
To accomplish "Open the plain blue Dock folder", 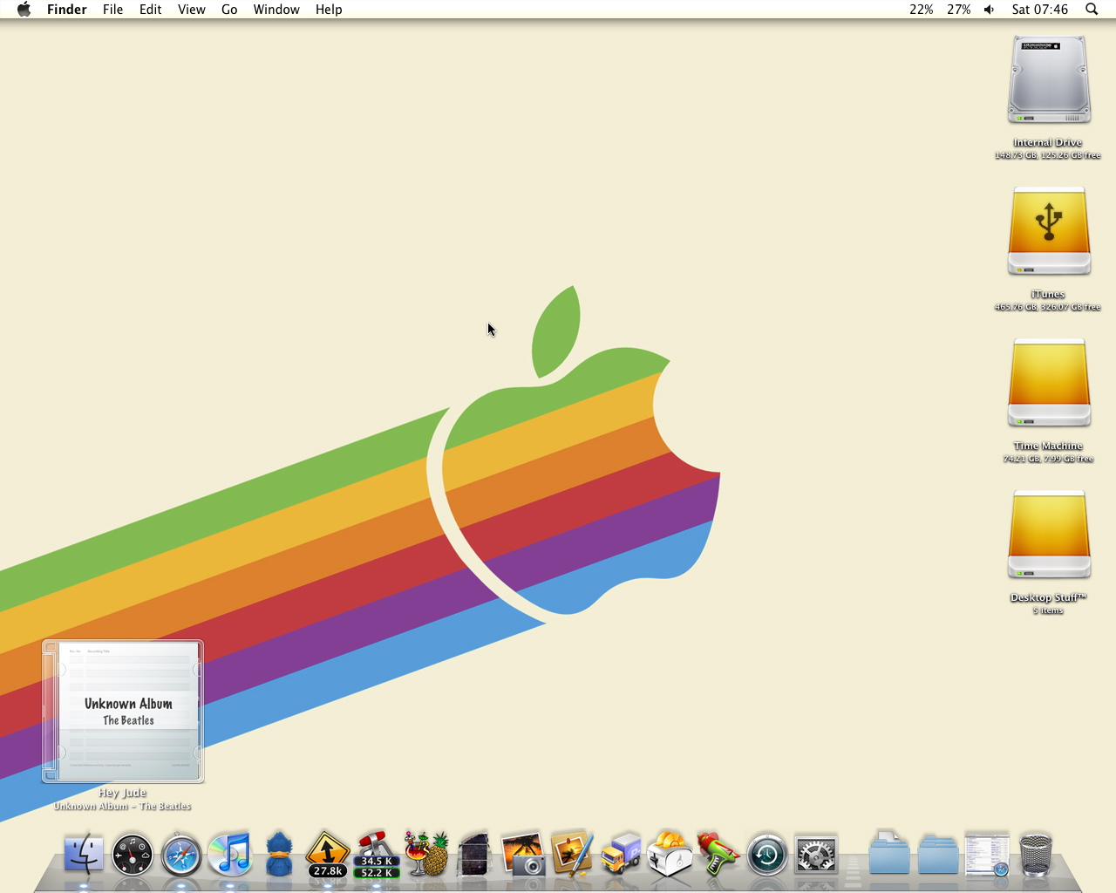I will pyautogui.click(x=938, y=854).
